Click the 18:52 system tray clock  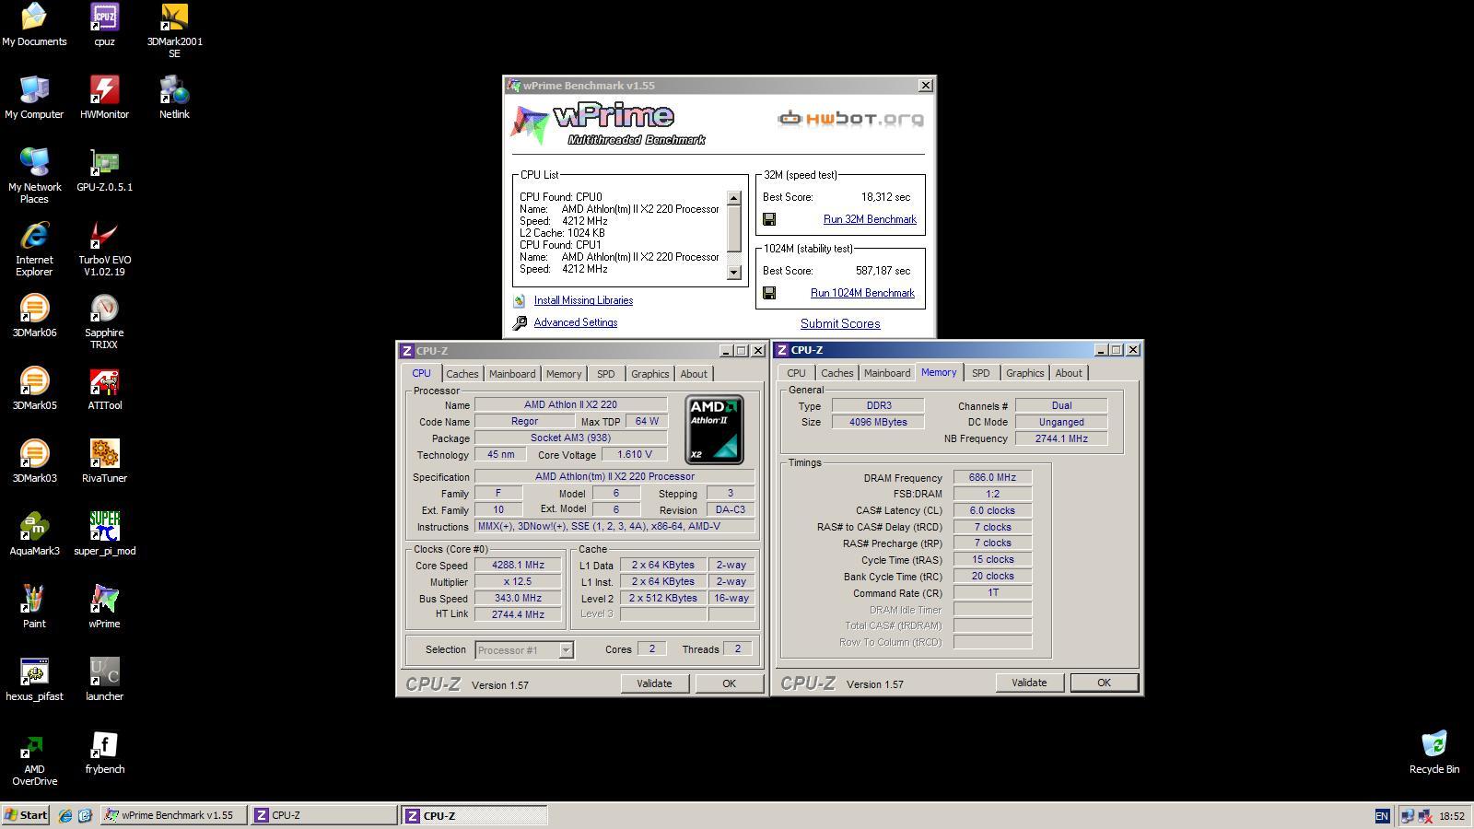1452,816
